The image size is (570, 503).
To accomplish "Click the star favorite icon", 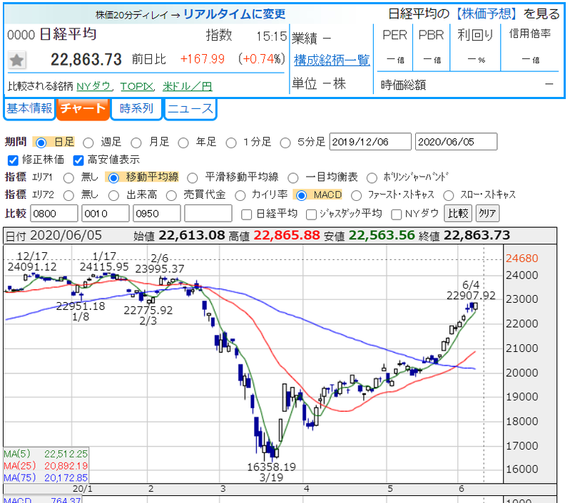I will [16, 61].
